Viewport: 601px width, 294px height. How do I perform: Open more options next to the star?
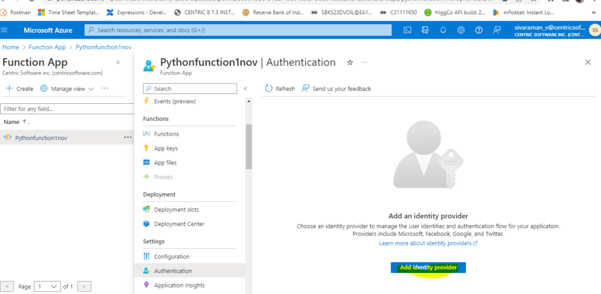364,62
